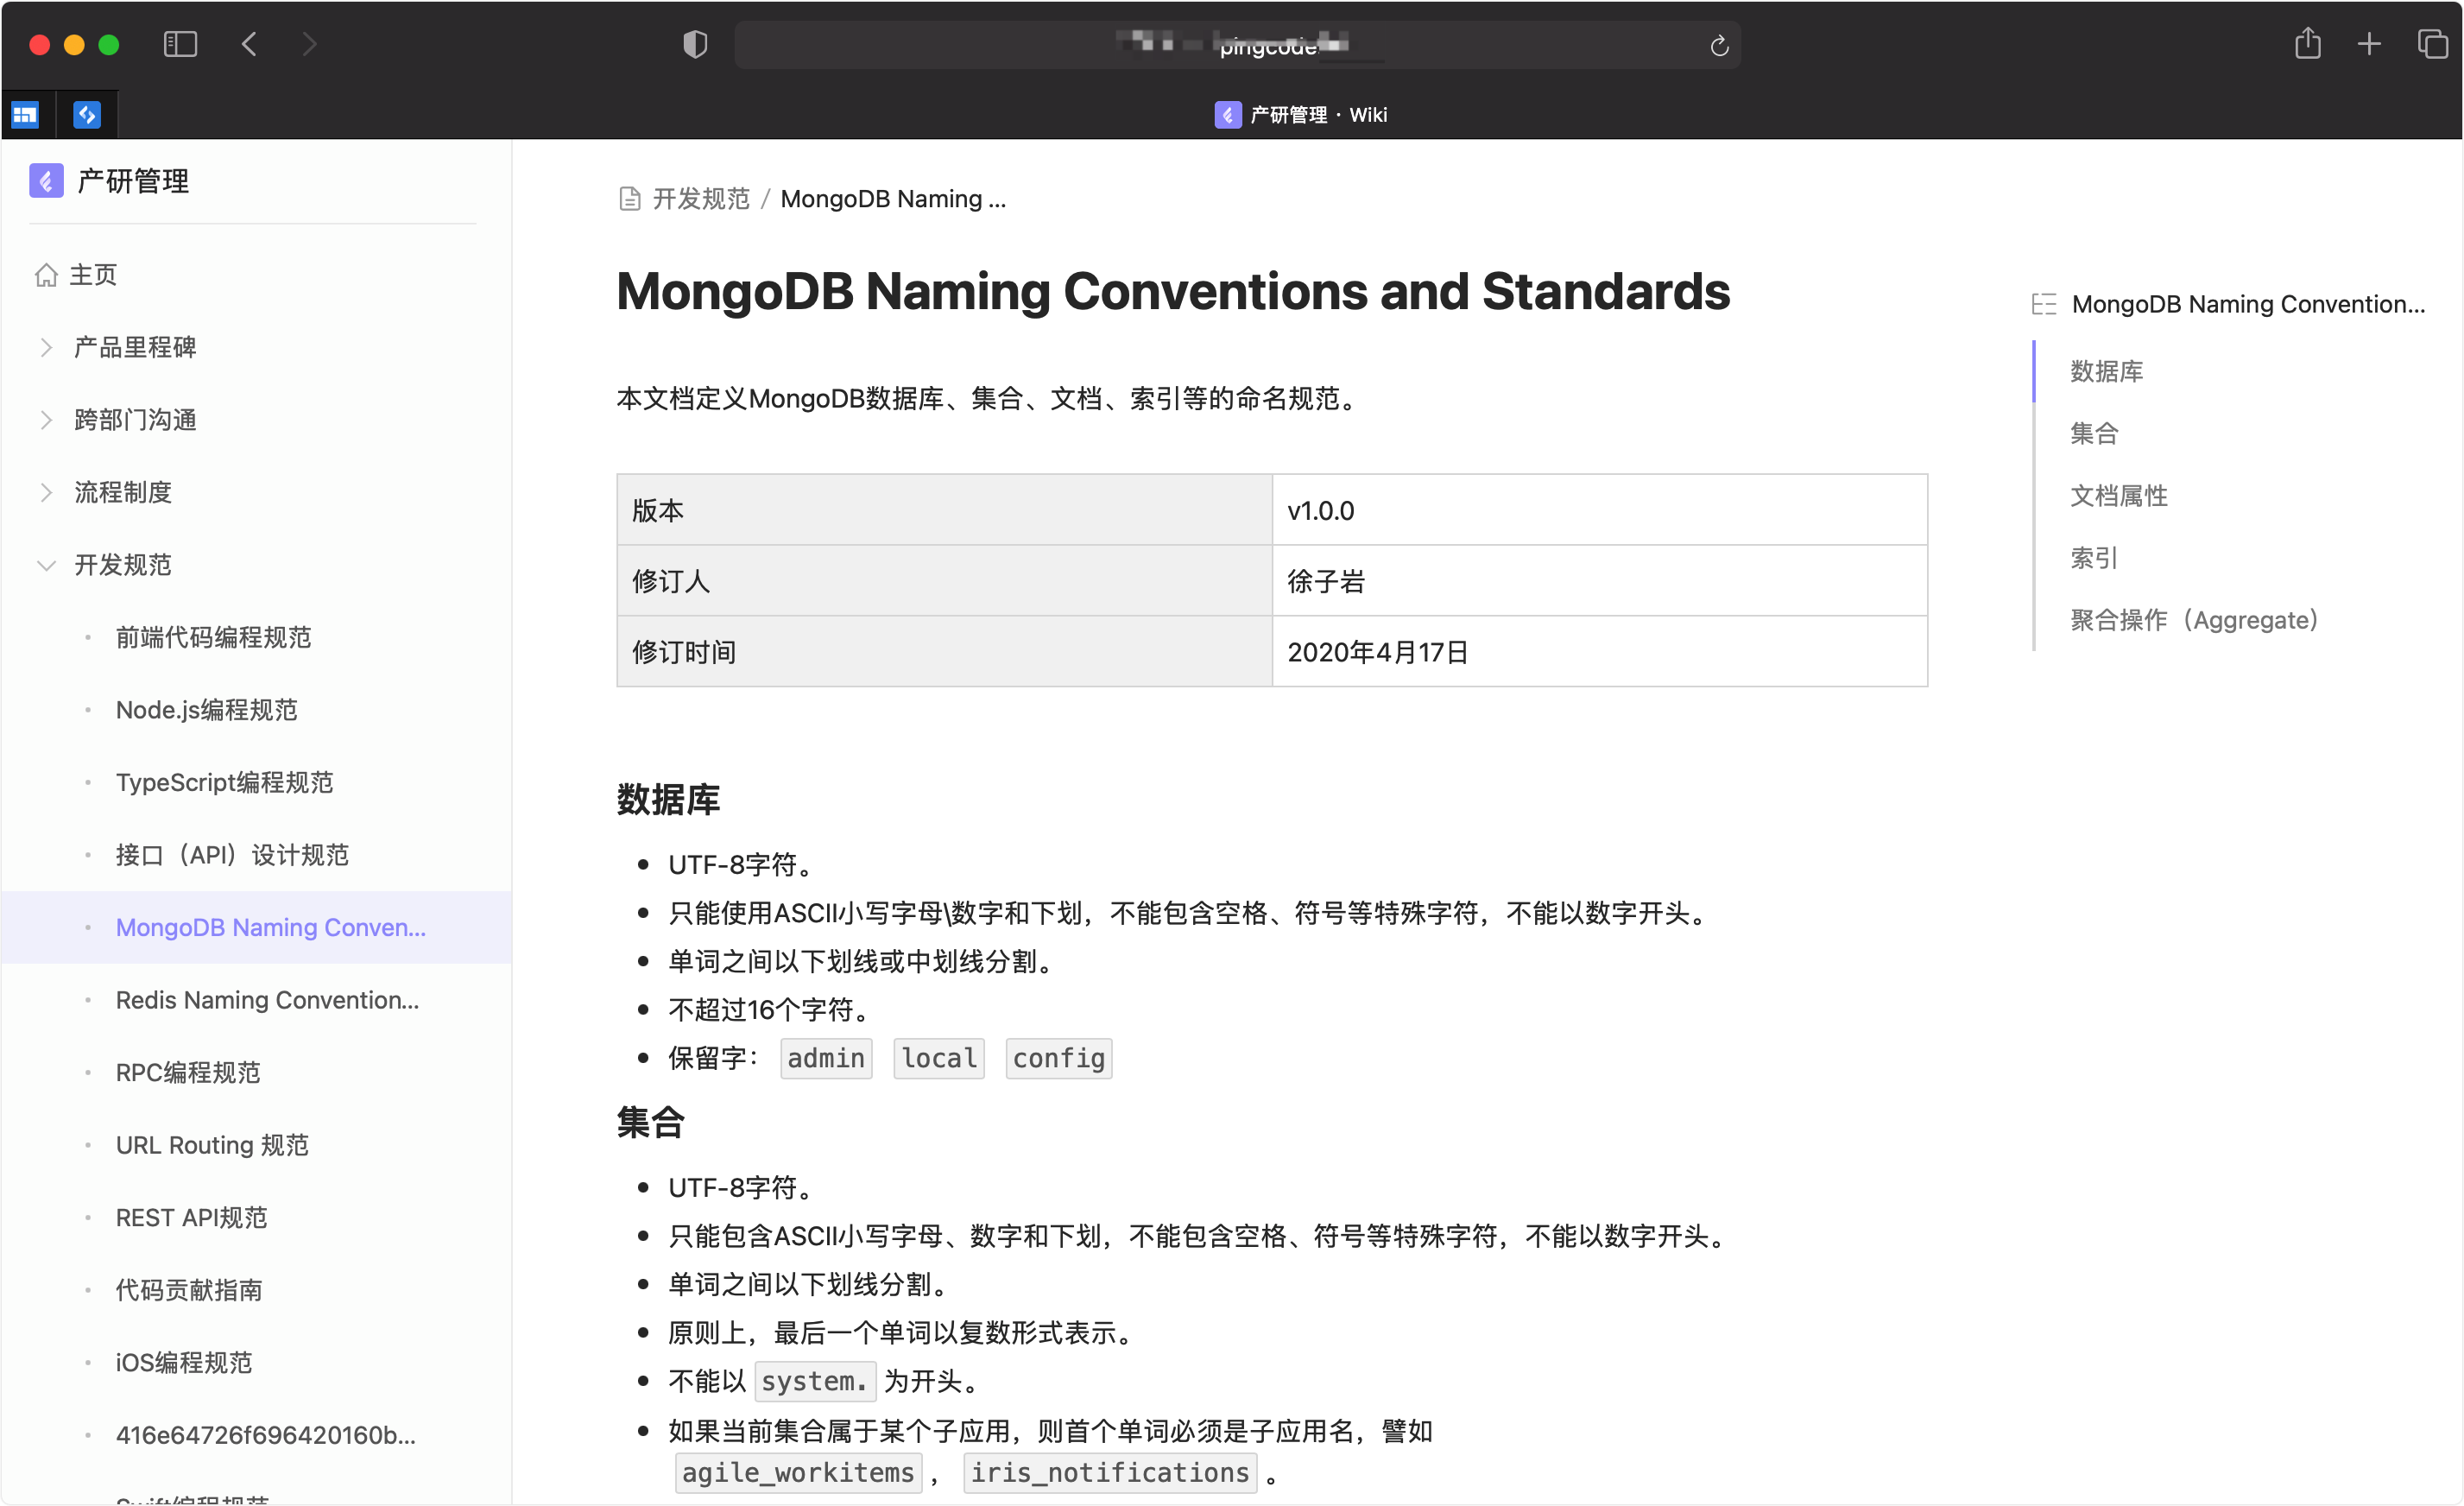Image resolution: width=2464 pixels, height=1506 pixels.
Task: Add a new browser tab
Action: (2369, 44)
